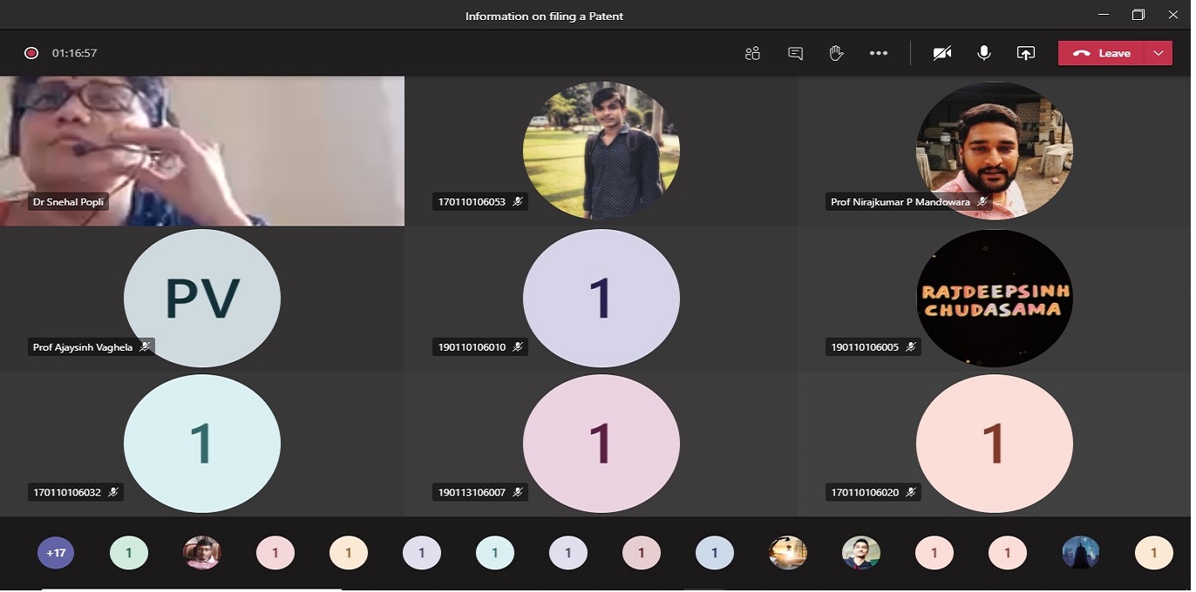Screen dimensions: 1196x592
Task: Restore down the Teams meeting window
Action: point(1138,15)
